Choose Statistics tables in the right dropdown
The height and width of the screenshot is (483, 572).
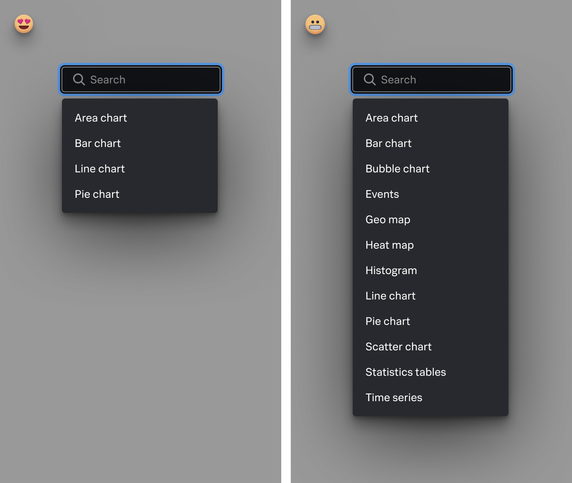coord(406,372)
